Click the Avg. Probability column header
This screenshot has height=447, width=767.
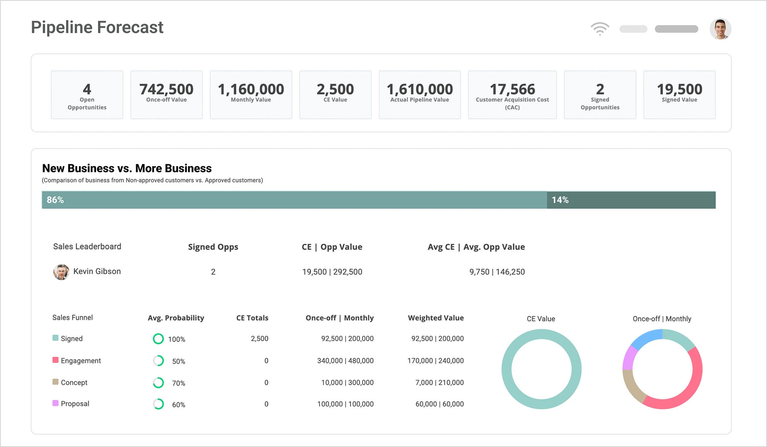click(x=176, y=318)
